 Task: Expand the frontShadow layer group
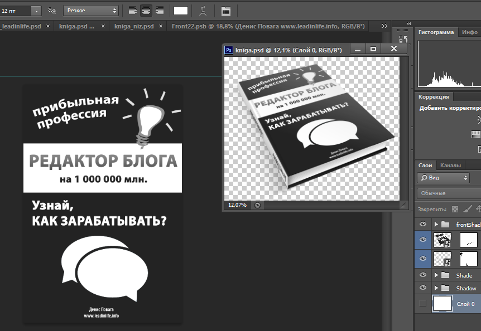click(436, 225)
